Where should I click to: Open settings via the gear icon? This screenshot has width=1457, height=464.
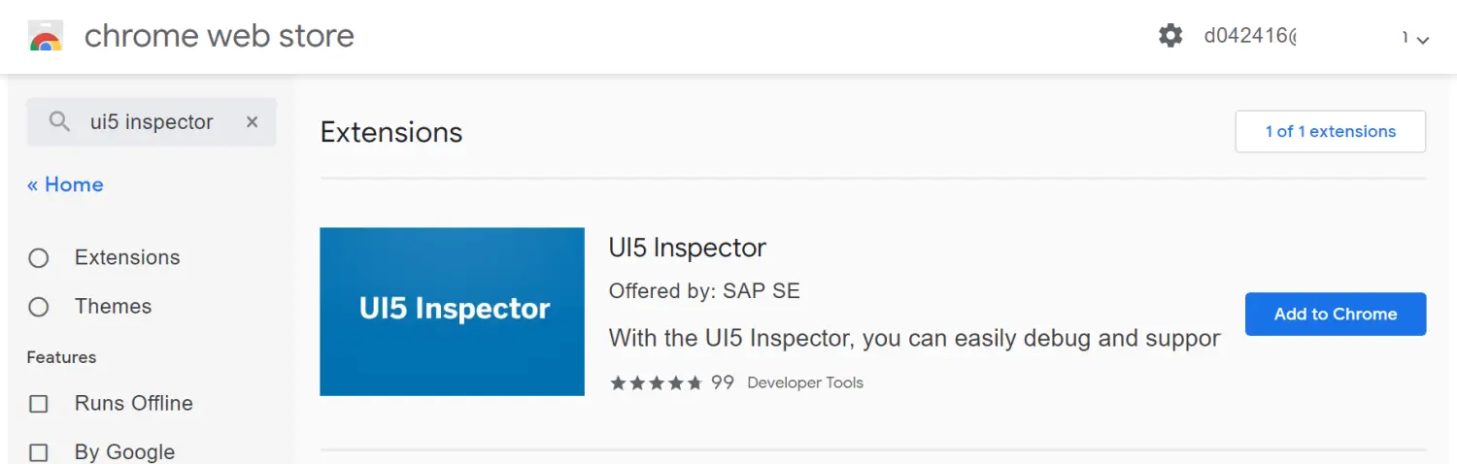[x=1170, y=36]
